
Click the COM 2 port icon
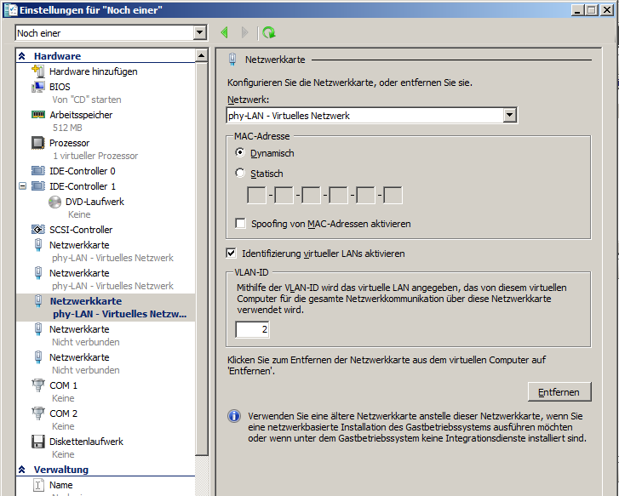click(38, 413)
